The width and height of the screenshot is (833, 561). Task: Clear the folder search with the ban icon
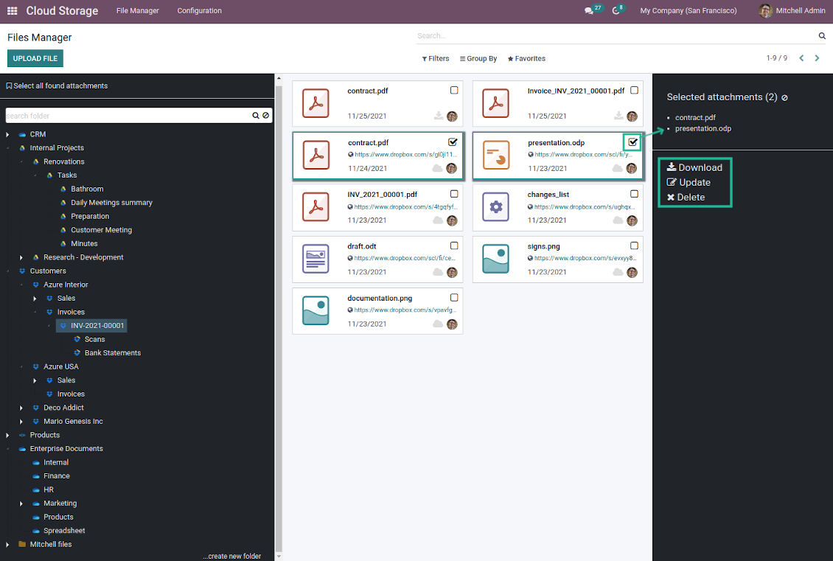tap(265, 115)
